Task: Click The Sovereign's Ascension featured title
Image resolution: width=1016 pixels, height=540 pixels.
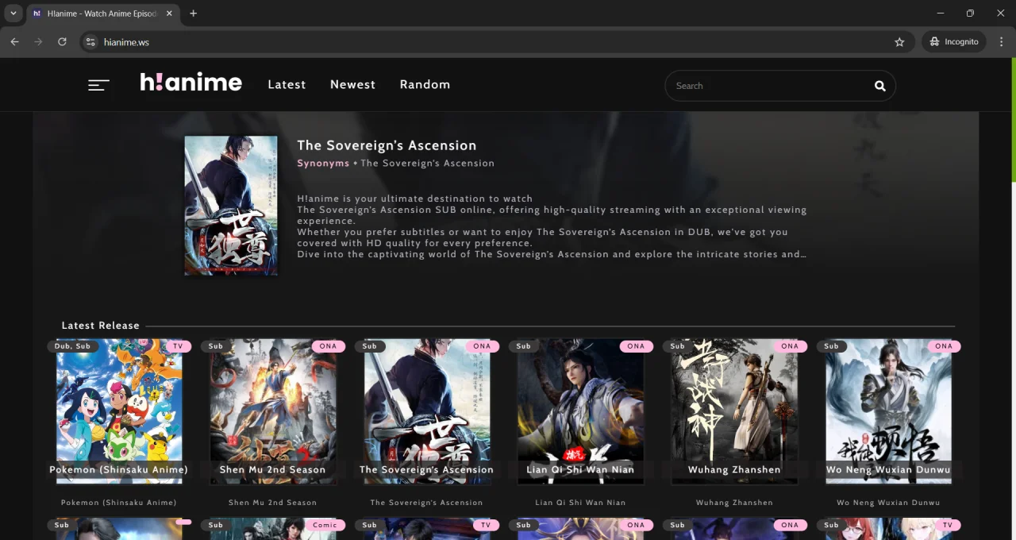Action: coord(387,145)
